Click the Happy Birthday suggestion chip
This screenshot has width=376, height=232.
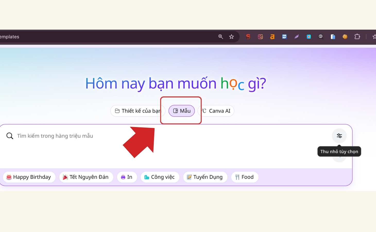(29, 177)
